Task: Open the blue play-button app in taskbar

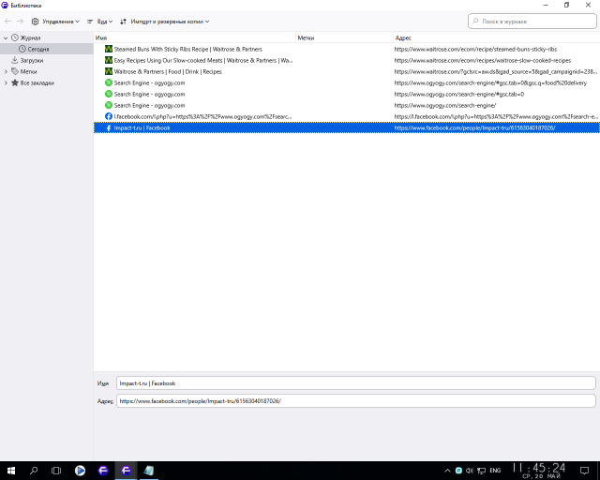Action: click(x=80, y=471)
